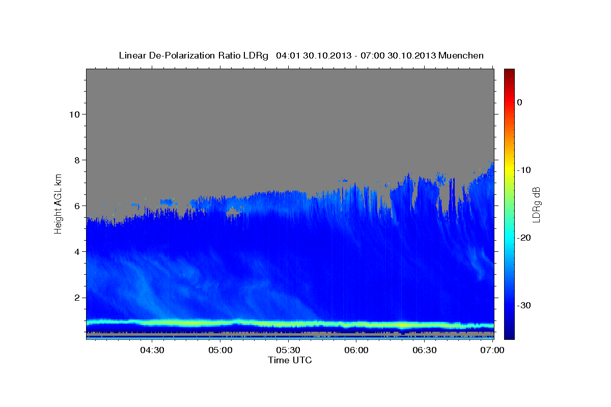Click the bright yellow-green layer near 1 km
611x407 pixels.
click(x=290, y=323)
